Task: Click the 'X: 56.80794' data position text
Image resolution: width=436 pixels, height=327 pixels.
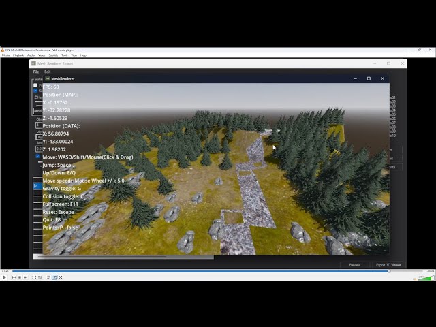Action: click(x=56, y=134)
